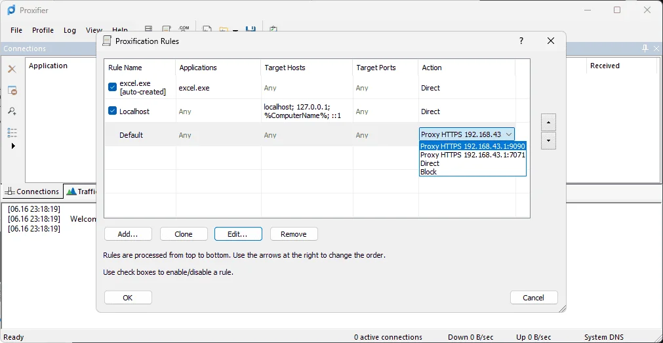Click System DNS in the status bar
Image resolution: width=663 pixels, height=343 pixels.
pyautogui.click(x=603, y=337)
